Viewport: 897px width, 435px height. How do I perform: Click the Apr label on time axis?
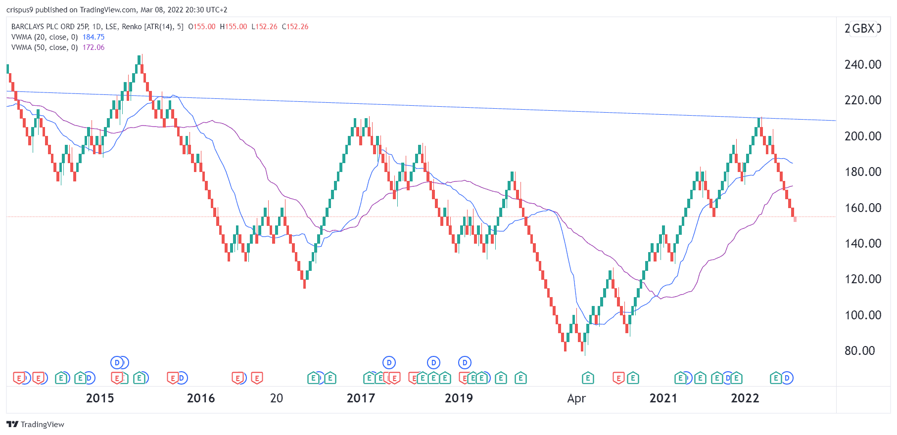[x=576, y=399]
